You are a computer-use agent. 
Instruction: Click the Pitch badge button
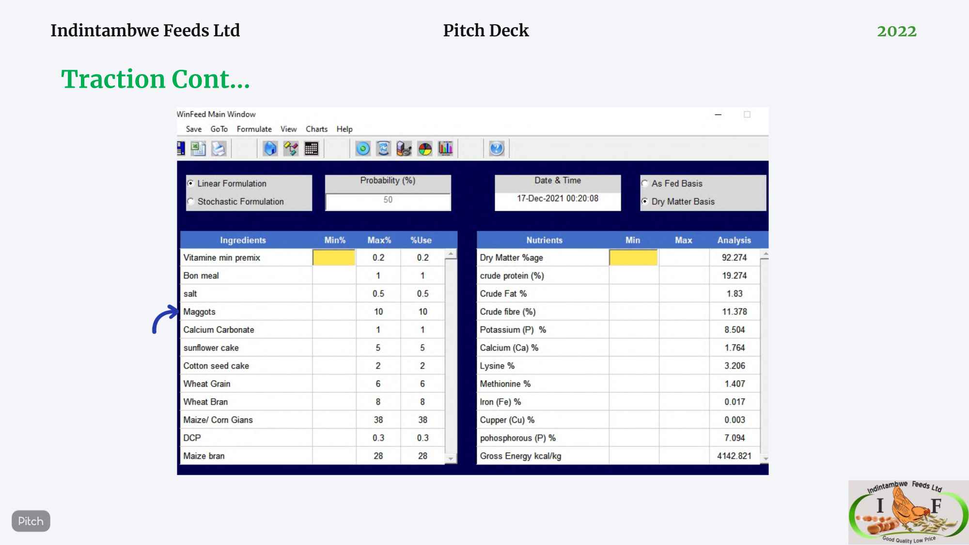[31, 521]
